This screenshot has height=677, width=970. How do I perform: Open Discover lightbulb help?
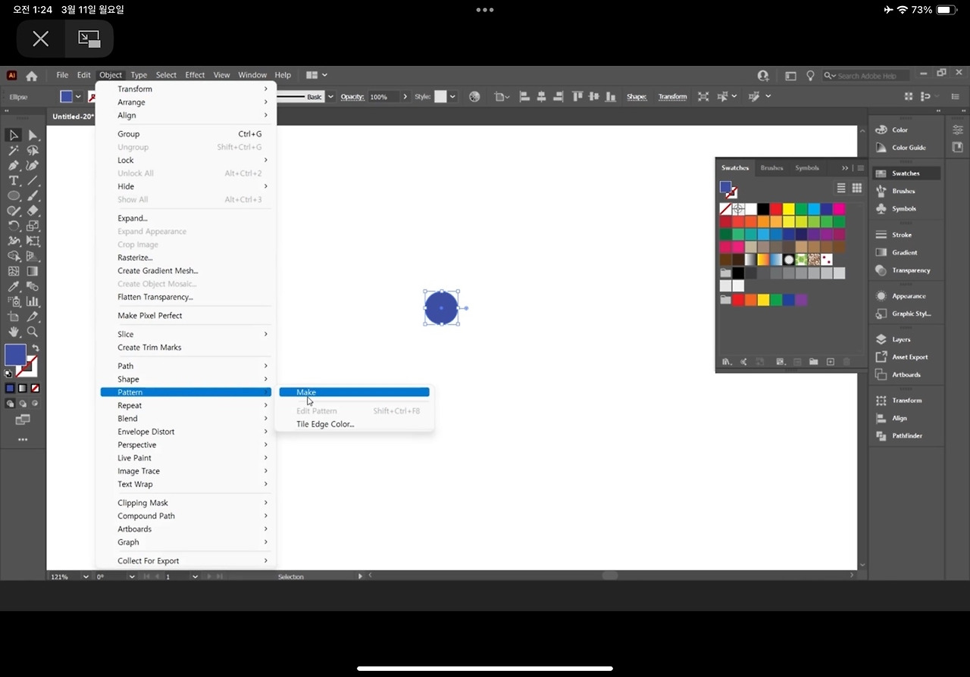point(810,76)
